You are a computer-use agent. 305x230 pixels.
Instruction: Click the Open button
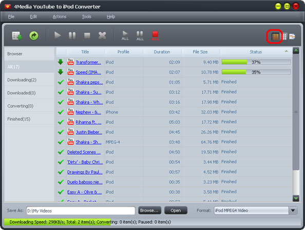click(176, 210)
